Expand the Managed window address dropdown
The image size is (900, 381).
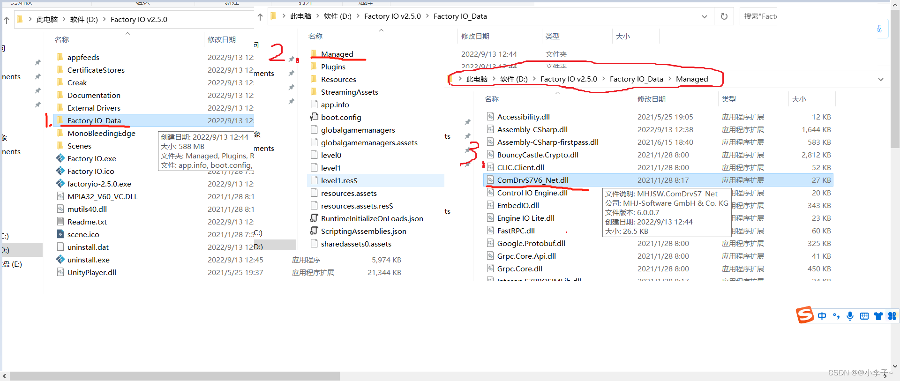click(881, 79)
